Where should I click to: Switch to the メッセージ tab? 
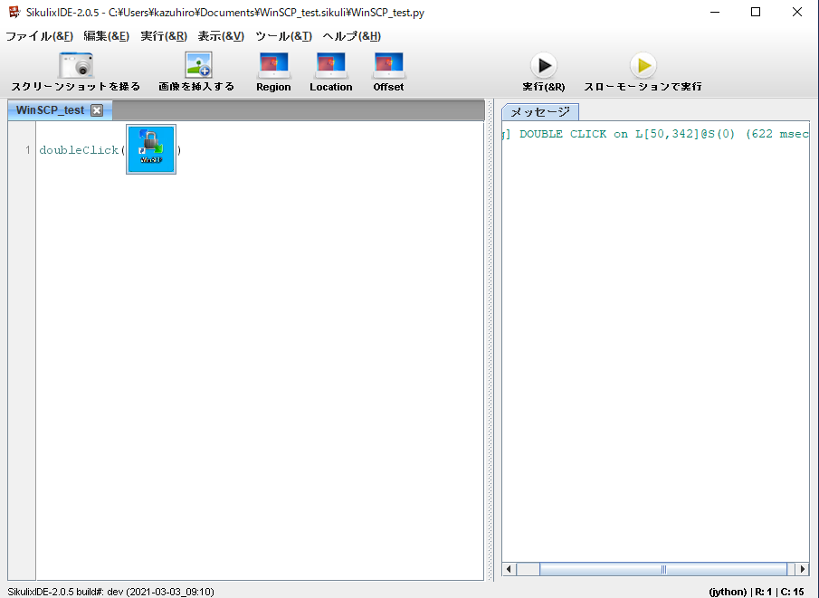point(540,112)
